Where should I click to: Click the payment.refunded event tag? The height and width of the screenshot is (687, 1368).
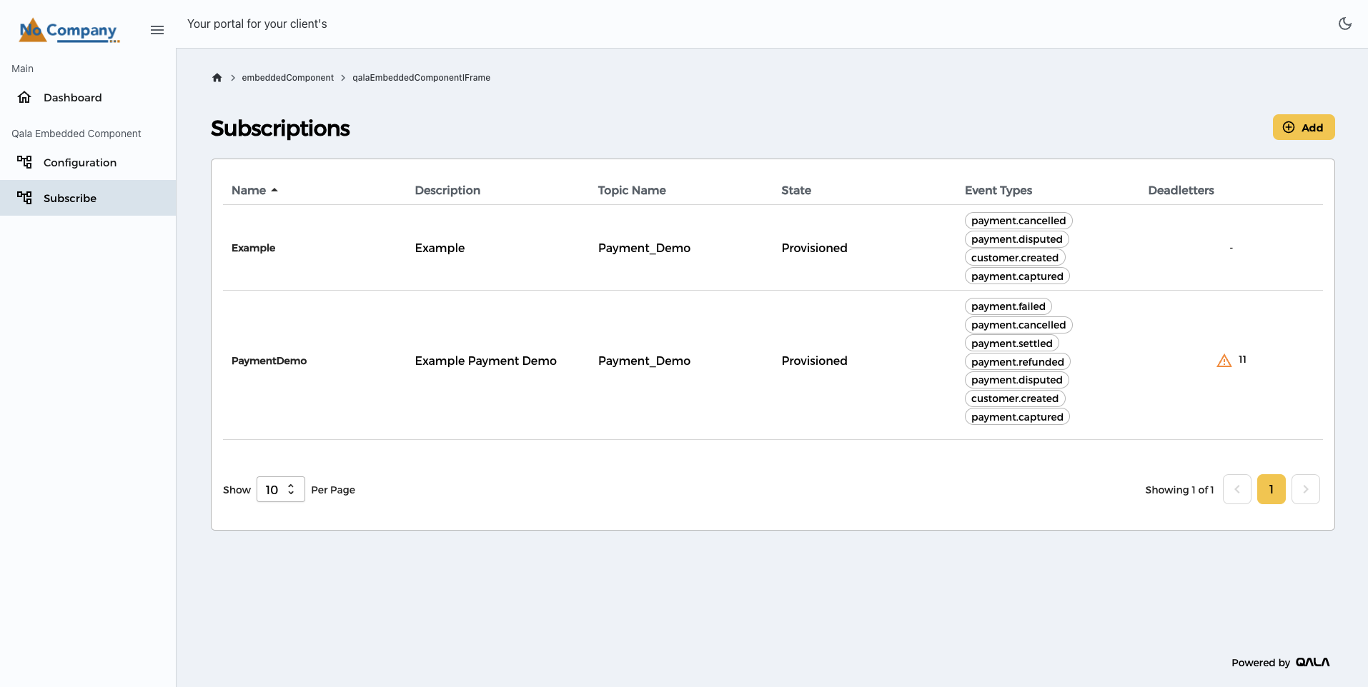pyautogui.click(x=1018, y=362)
